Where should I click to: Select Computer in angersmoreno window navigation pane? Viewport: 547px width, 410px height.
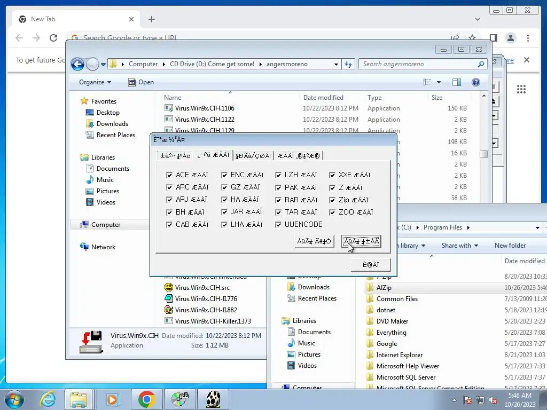[x=106, y=225]
